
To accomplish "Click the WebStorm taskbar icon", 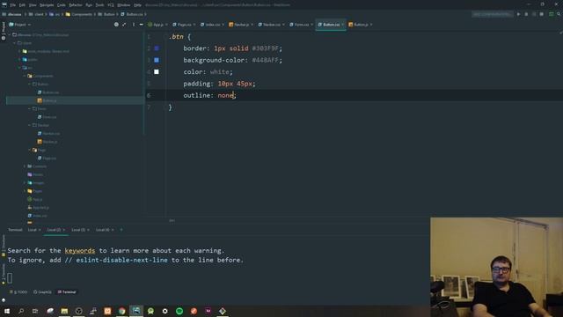I will pos(136,311).
